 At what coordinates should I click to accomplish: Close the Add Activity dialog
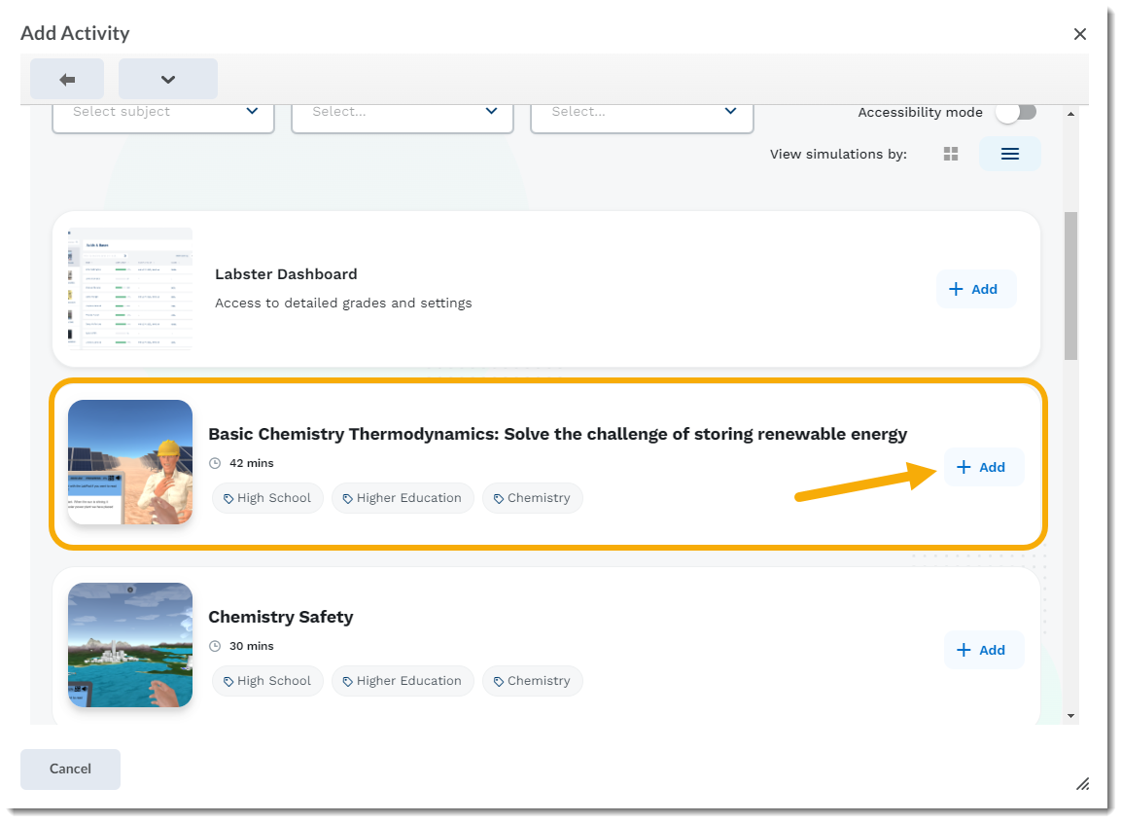(x=1079, y=34)
